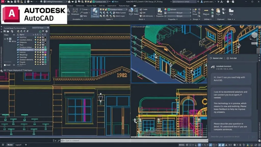Collapse the Filters pane chevron
Viewport: 261px width, 147px height.
point(14,35)
